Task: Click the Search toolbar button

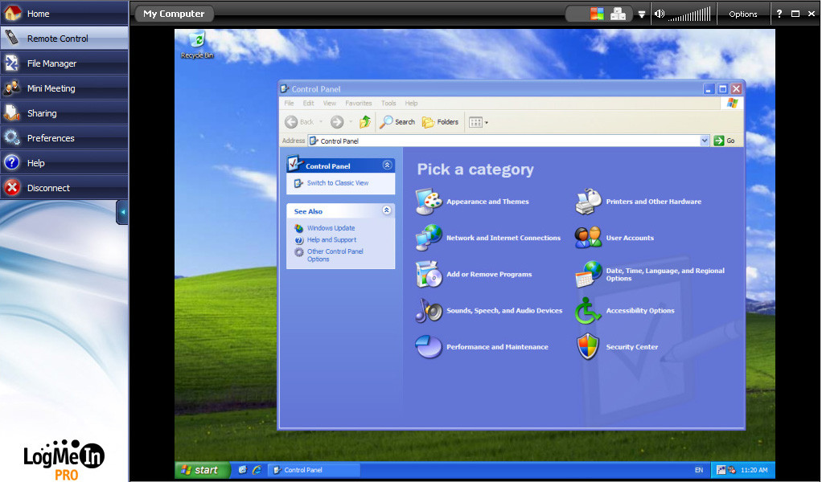Action: click(x=397, y=122)
